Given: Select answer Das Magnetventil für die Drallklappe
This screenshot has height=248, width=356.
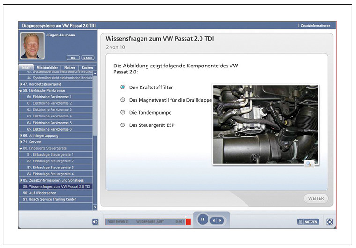Looking at the screenshot, I should [x=123, y=100].
